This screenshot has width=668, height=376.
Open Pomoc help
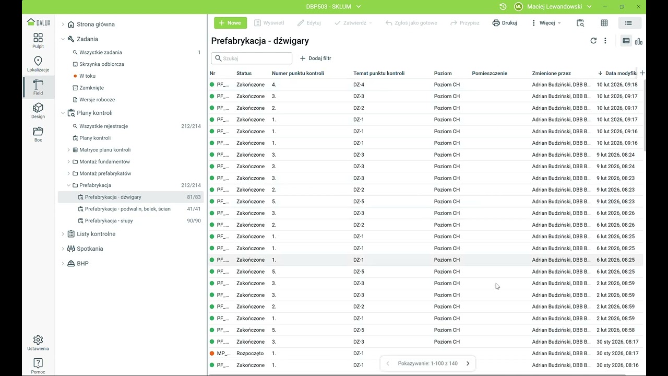pyautogui.click(x=38, y=366)
